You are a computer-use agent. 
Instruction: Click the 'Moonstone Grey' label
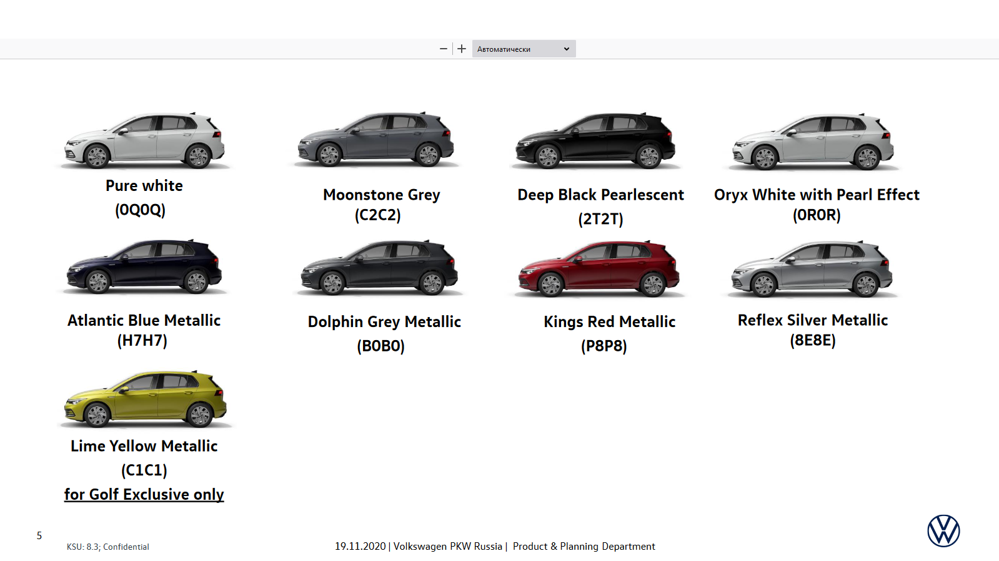point(382,195)
